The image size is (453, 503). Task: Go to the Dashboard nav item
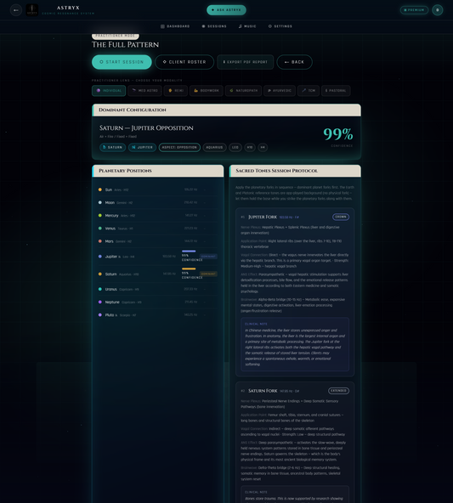click(x=175, y=26)
